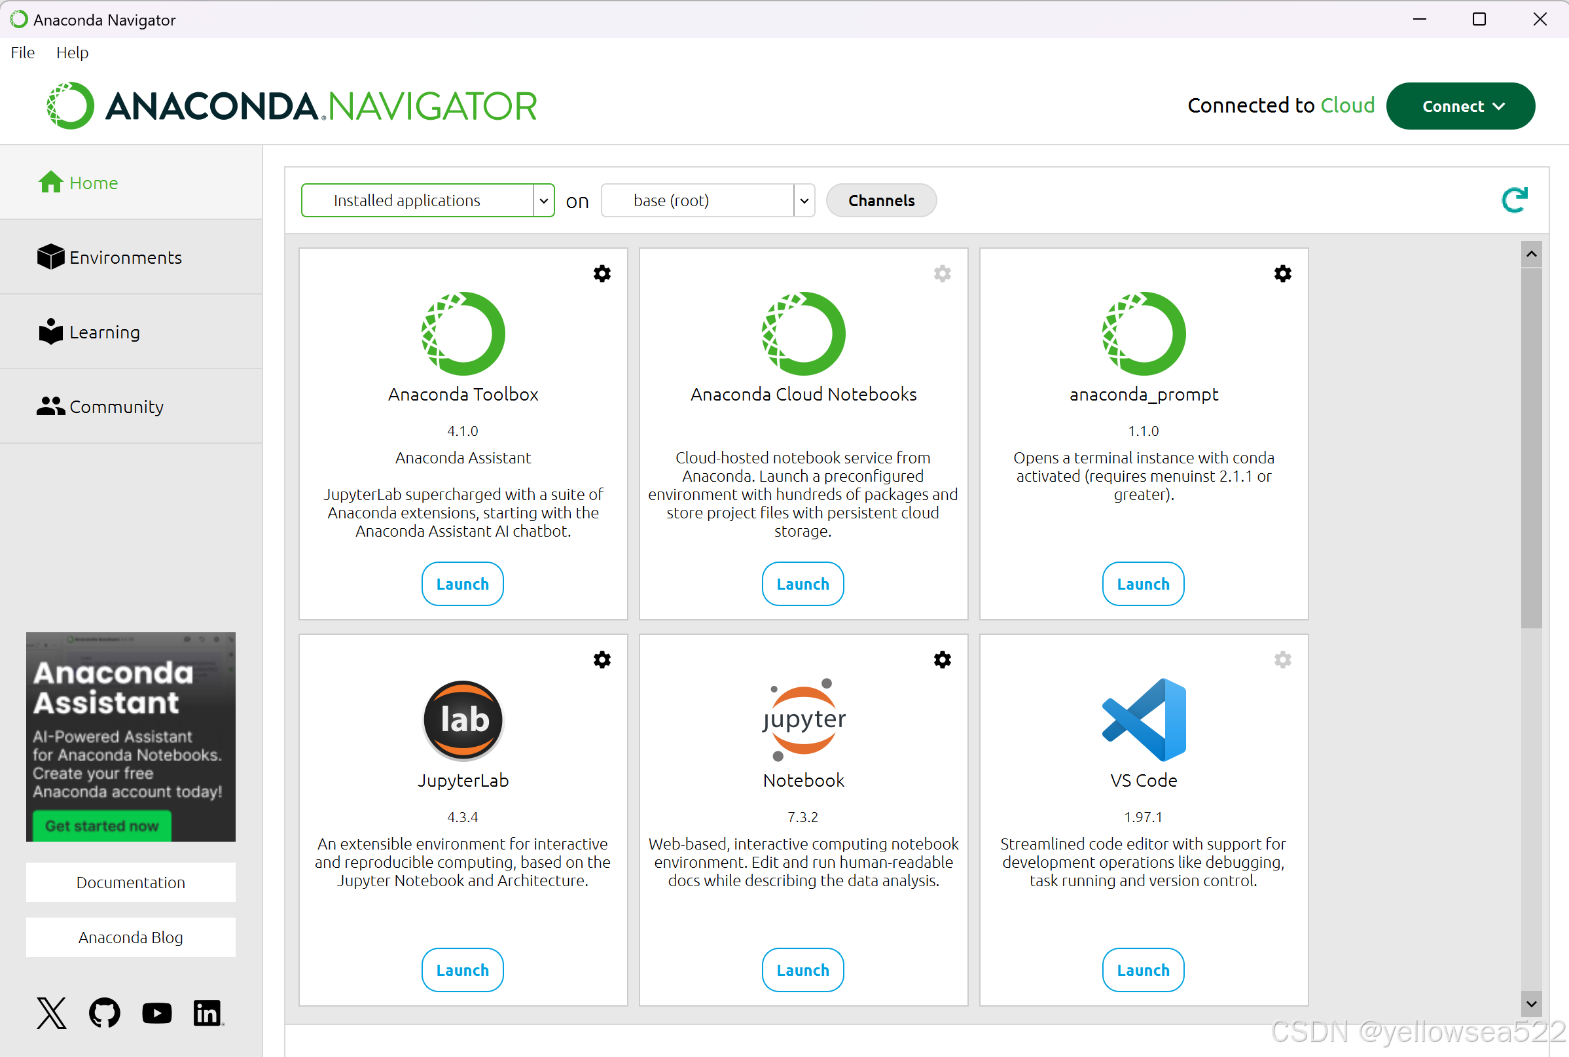The image size is (1569, 1057).
Task: Open gear options for Anaconda Toolbox
Action: (602, 273)
